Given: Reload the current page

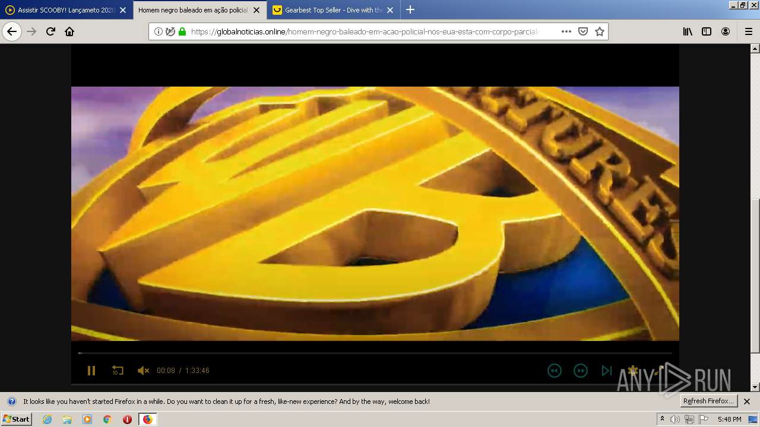Looking at the screenshot, I should [x=50, y=31].
